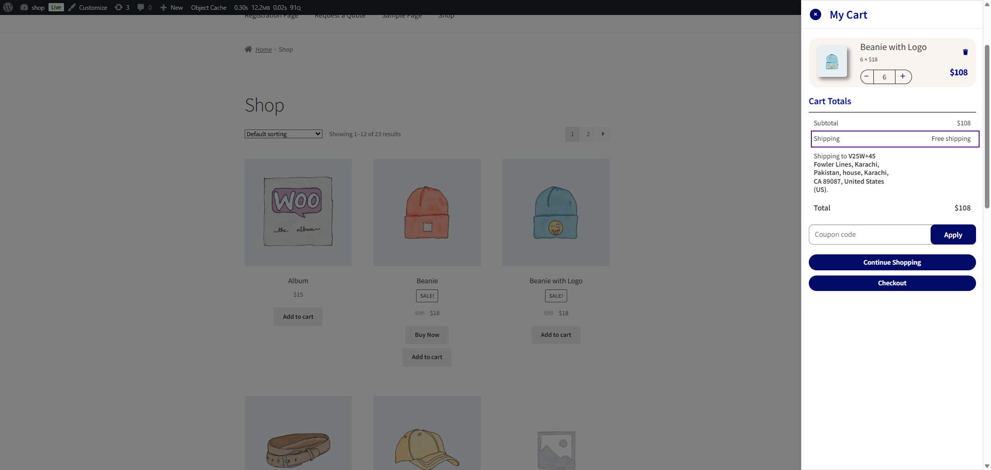Increase cart quantity with plus button

pyautogui.click(x=903, y=77)
